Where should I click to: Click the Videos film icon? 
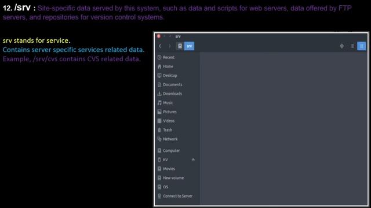[x=159, y=121]
